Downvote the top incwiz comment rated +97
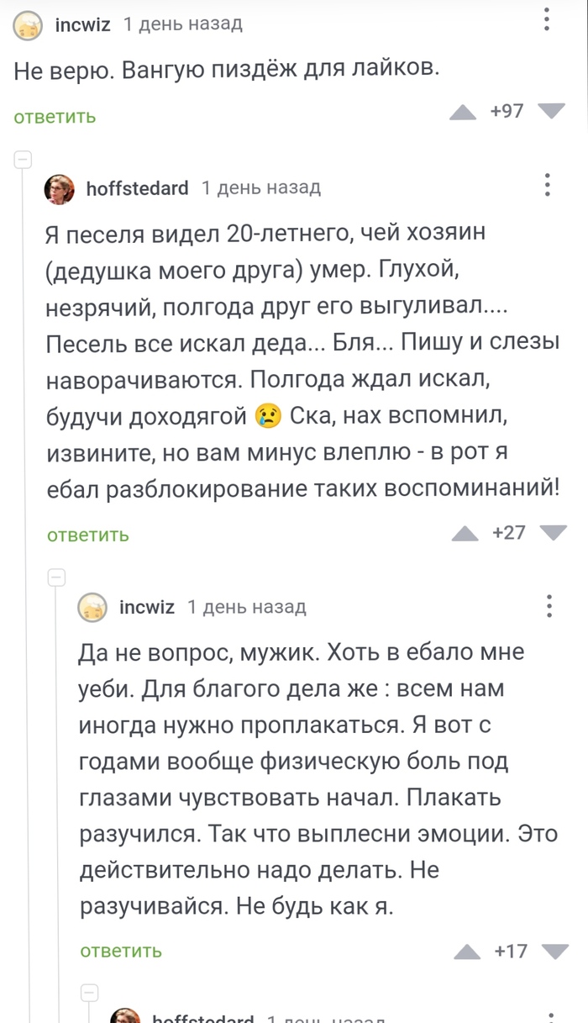This screenshot has width=588, height=1023. click(552, 111)
